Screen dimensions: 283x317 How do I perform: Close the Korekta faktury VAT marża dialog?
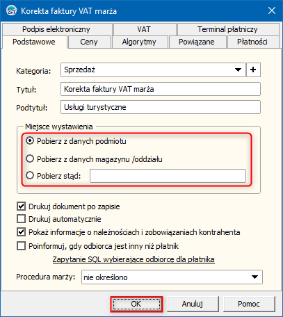(271, 10)
